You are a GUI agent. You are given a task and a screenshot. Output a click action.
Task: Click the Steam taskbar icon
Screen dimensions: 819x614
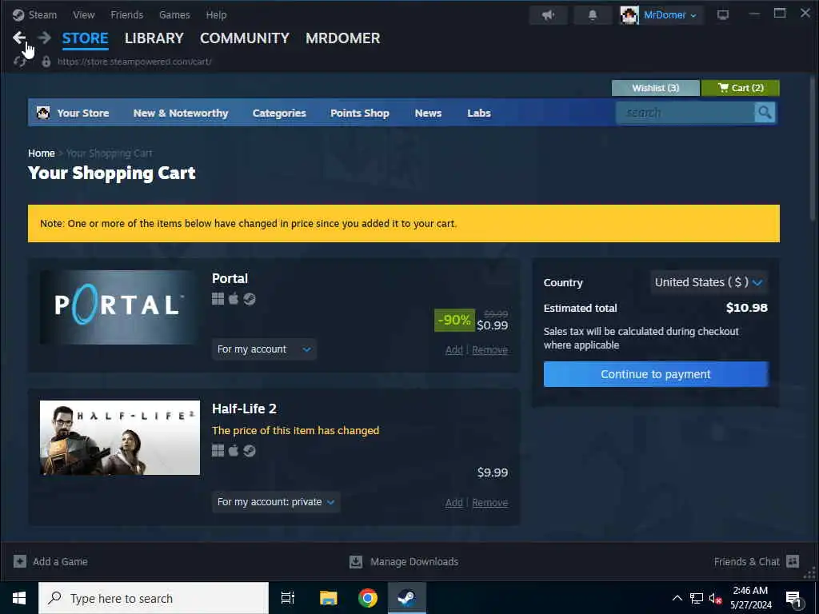pos(406,598)
